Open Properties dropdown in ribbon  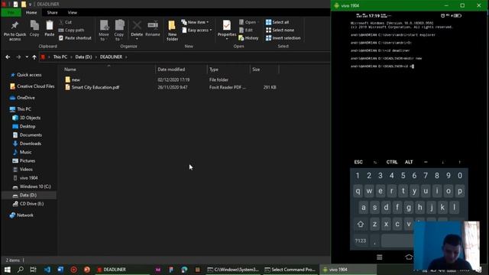click(227, 39)
